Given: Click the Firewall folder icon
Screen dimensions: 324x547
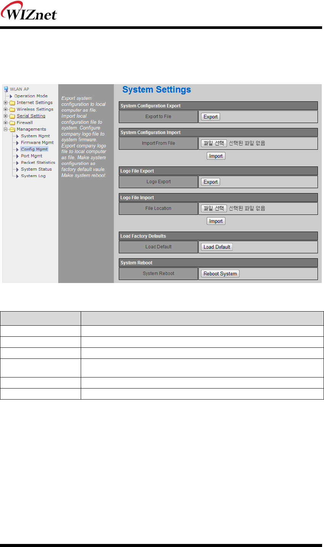Looking at the screenshot, I should pyautogui.click(x=12, y=123).
